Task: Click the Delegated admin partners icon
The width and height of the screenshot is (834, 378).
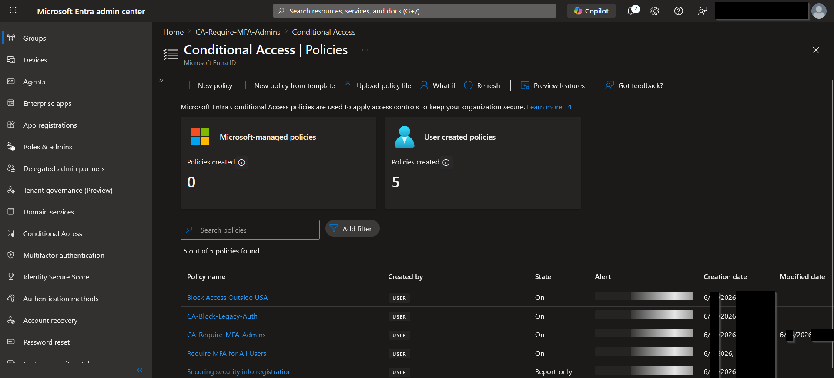Action: pyautogui.click(x=11, y=168)
